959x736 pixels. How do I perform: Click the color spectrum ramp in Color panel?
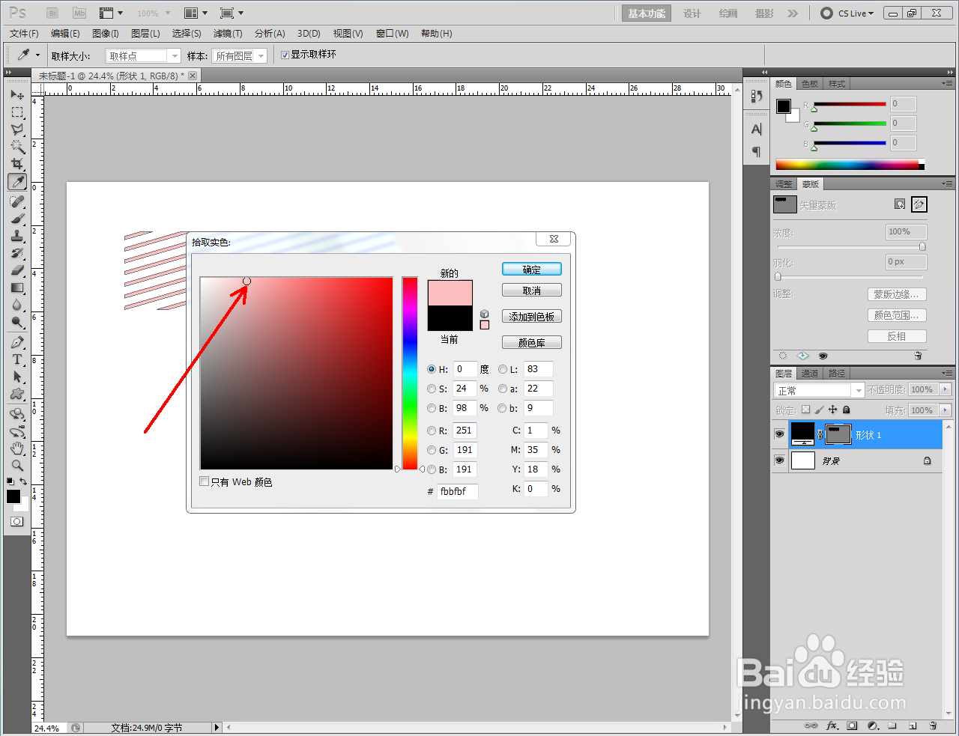coord(850,165)
